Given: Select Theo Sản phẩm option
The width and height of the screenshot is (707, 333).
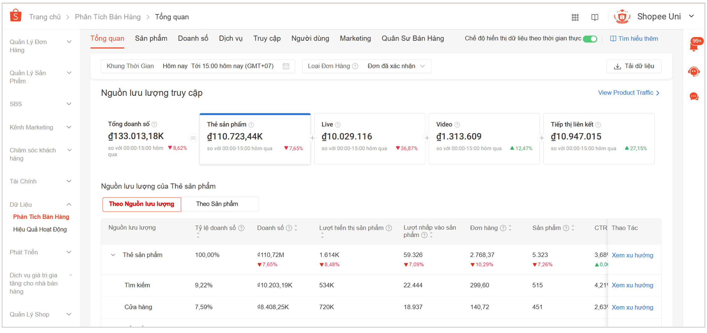Looking at the screenshot, I should (217, 204).
